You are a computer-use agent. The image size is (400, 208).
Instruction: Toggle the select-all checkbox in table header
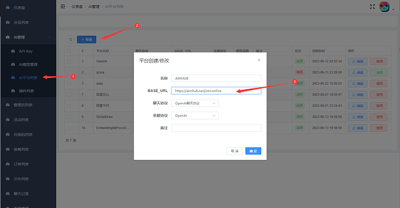(69, 51)
